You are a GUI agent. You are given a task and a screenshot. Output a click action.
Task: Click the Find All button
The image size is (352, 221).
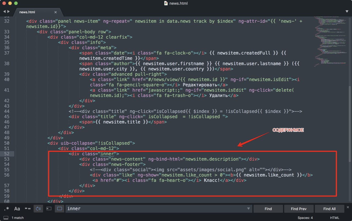tap(329, 209)
